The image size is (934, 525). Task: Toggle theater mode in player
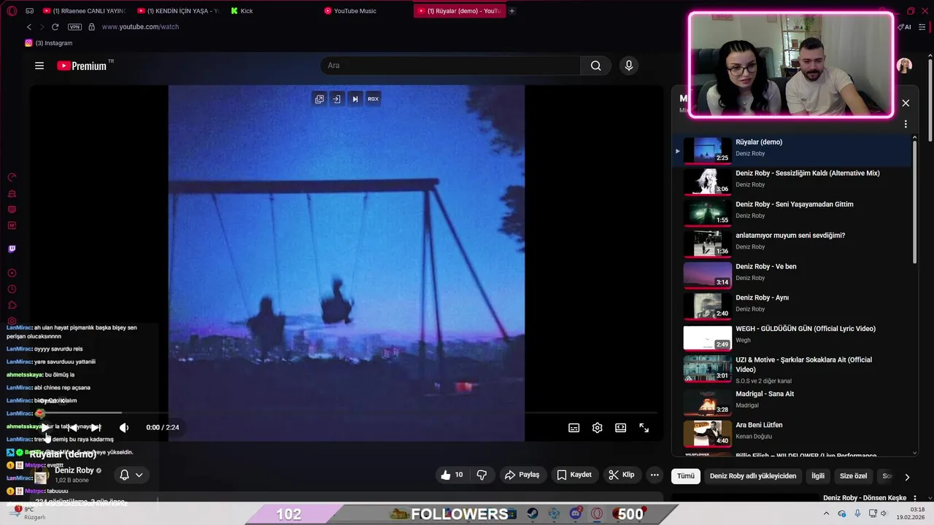(x=620, y=428)
